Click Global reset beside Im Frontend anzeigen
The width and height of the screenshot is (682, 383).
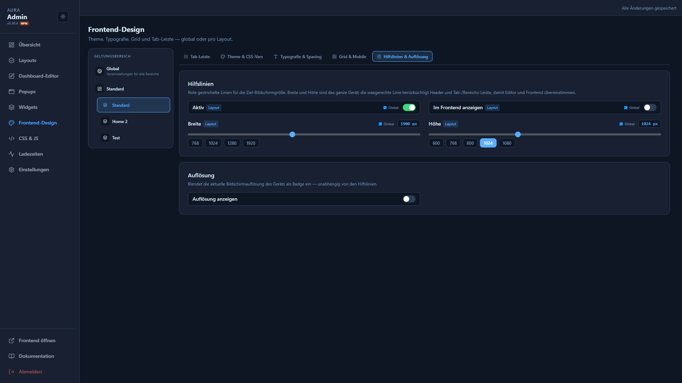[x=632, y=108]
